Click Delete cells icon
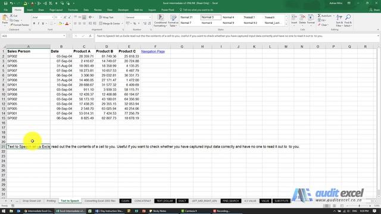Image resolution: width=381 pixels, height=214 pixels. tap(302, 20)
